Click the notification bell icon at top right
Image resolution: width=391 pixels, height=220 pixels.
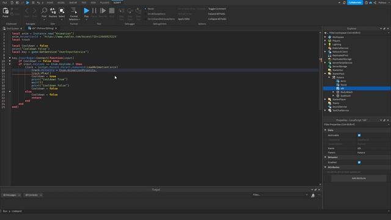(344, 2)
